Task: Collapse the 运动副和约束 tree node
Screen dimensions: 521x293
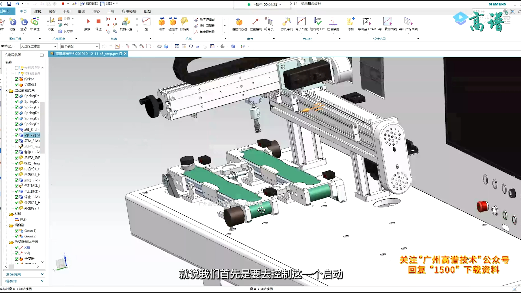Action: (7, 90)
